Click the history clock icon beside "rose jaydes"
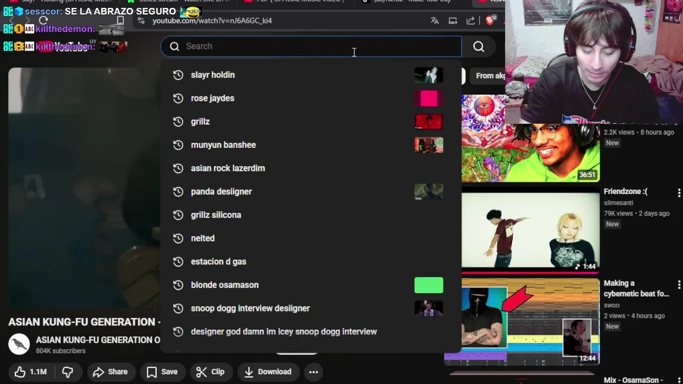 pyautogui.click(x=178, y=98)
